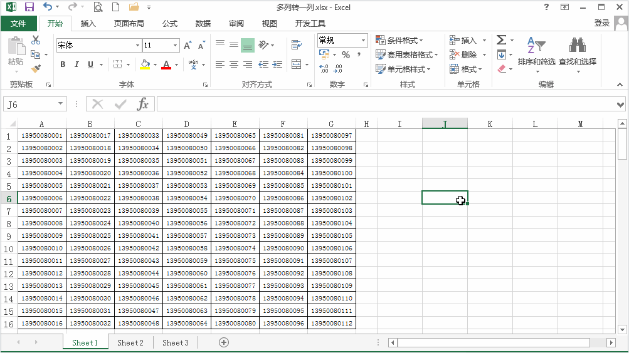Toggle wrap text in cells

click(x=297, y=45)
